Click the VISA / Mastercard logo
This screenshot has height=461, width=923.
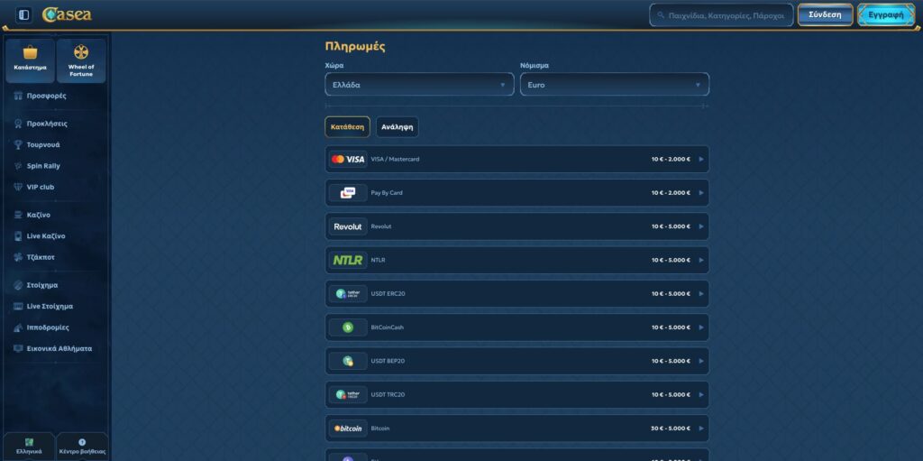pyautogui.click(x=348, y=160)
